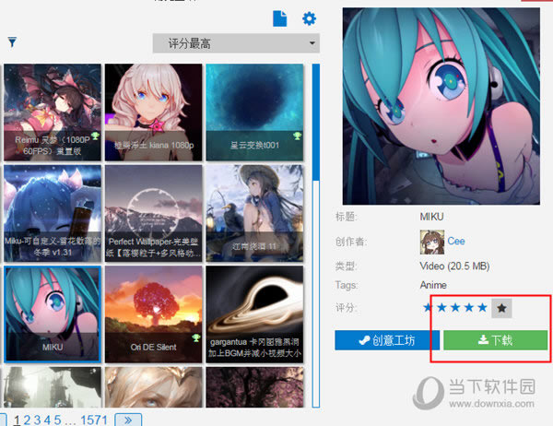Image resolution: width=553 pixels, height=426 pixels.
Task: Click the MIKU title text in details
Action: tap(431, 217)
